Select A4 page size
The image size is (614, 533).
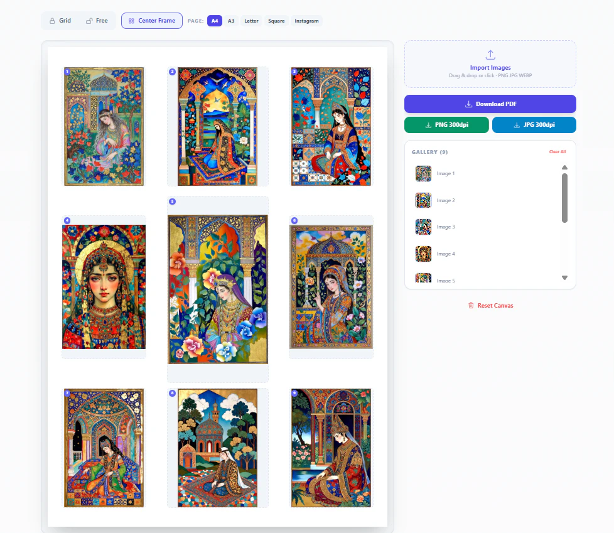[x=215, y=21]
